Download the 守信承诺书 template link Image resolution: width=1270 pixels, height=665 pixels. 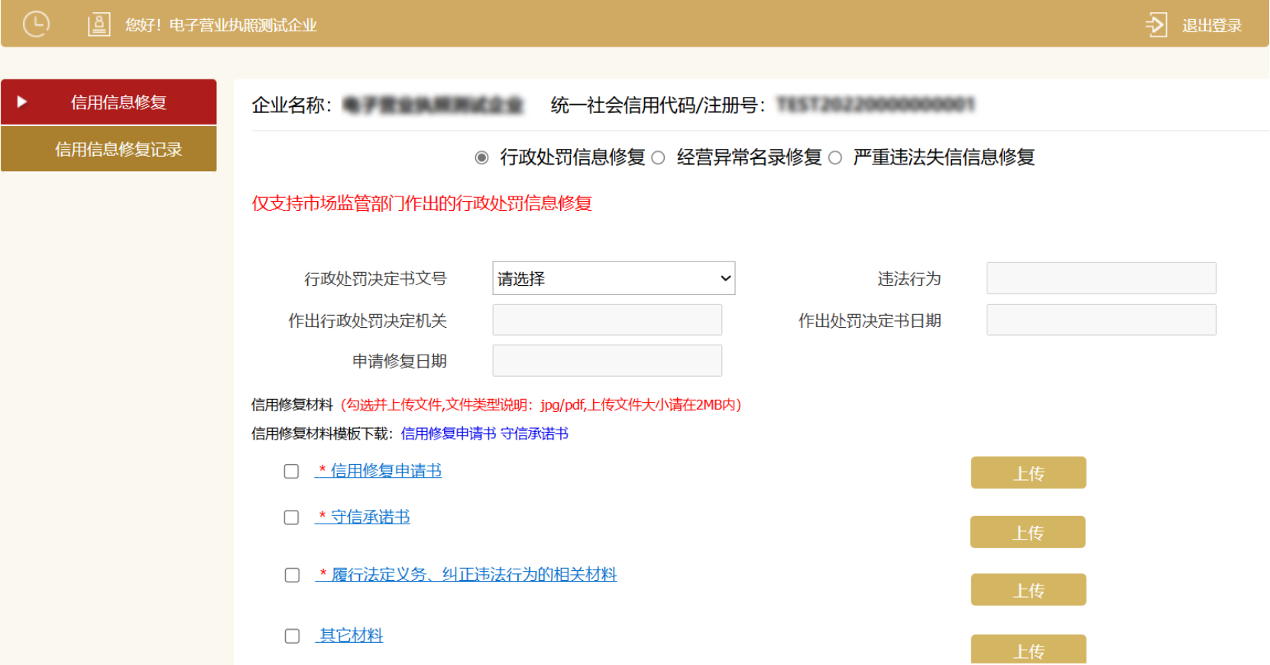click(x=534, y=434)
